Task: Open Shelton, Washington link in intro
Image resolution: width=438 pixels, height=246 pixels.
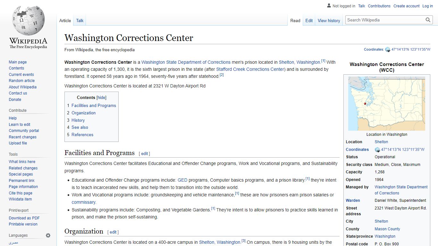Action: pos(299,62)
